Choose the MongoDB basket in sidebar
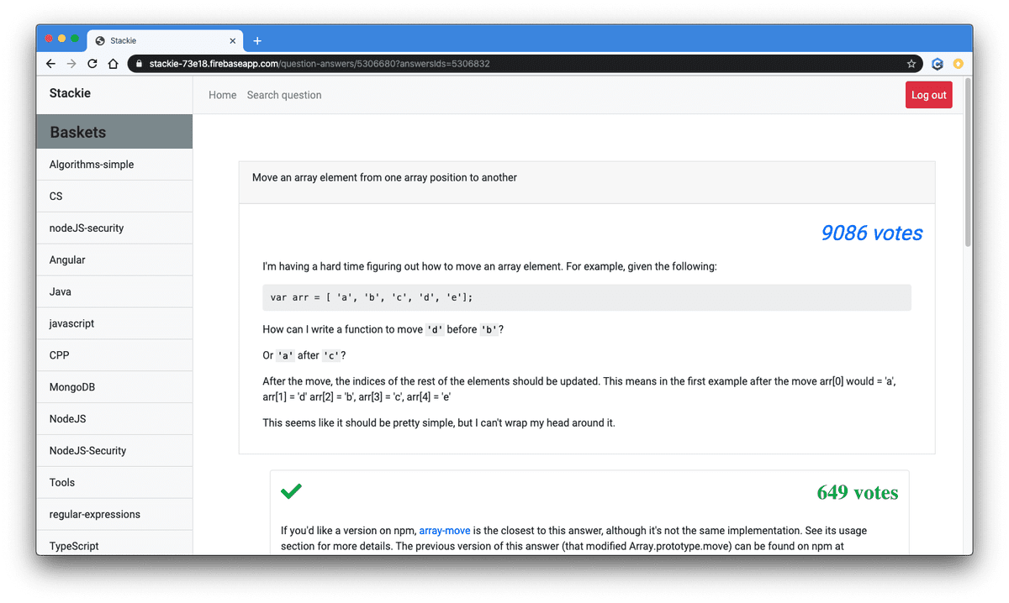The width and height of the screenshot is (1009, 603). point(74,387)
